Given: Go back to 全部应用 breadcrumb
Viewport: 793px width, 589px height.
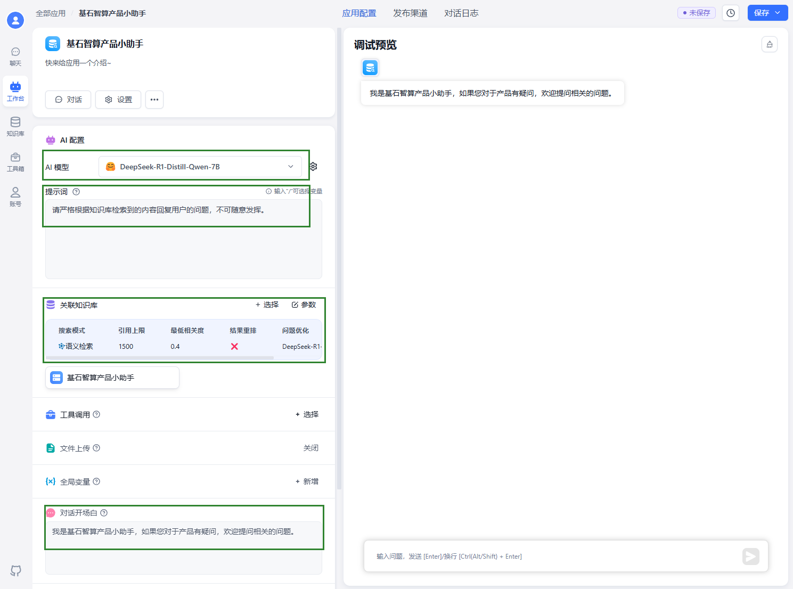Looking at the screenshot, I should (51, 13).
